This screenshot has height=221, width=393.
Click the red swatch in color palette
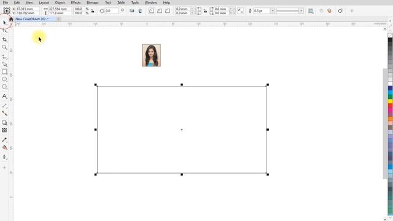coord(391,106)
